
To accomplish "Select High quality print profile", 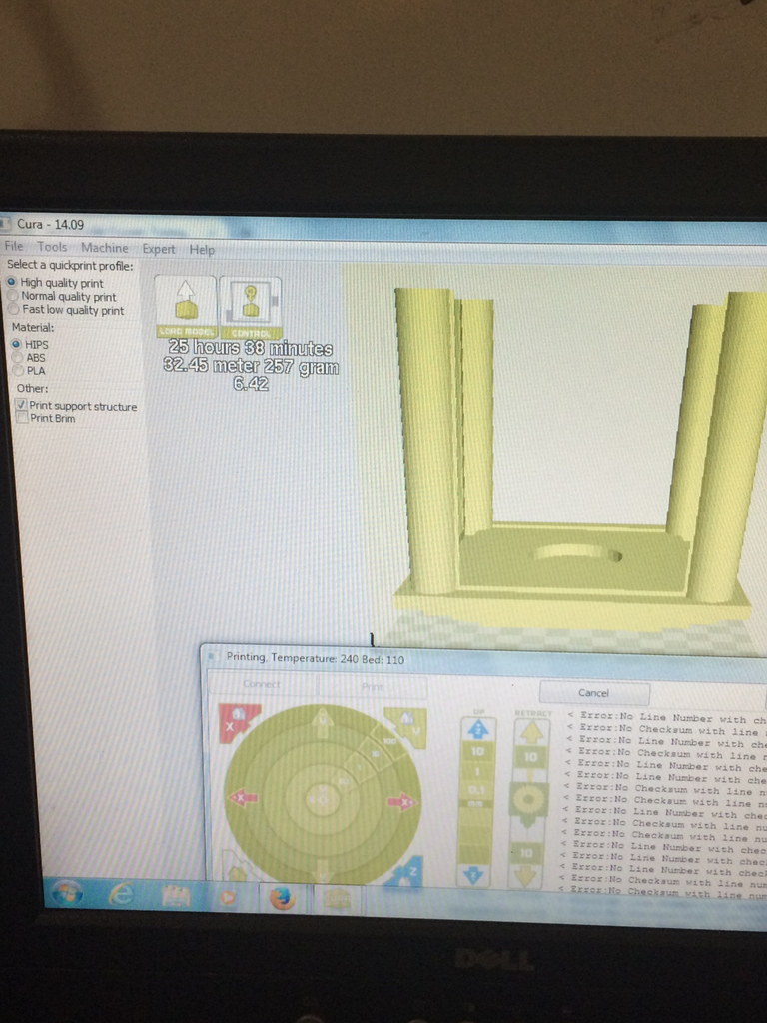I will click(x=55, y=282).
